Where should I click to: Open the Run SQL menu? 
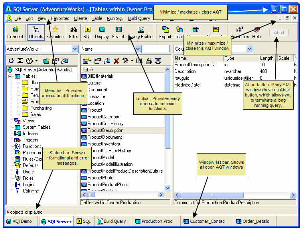click(115, 18)
